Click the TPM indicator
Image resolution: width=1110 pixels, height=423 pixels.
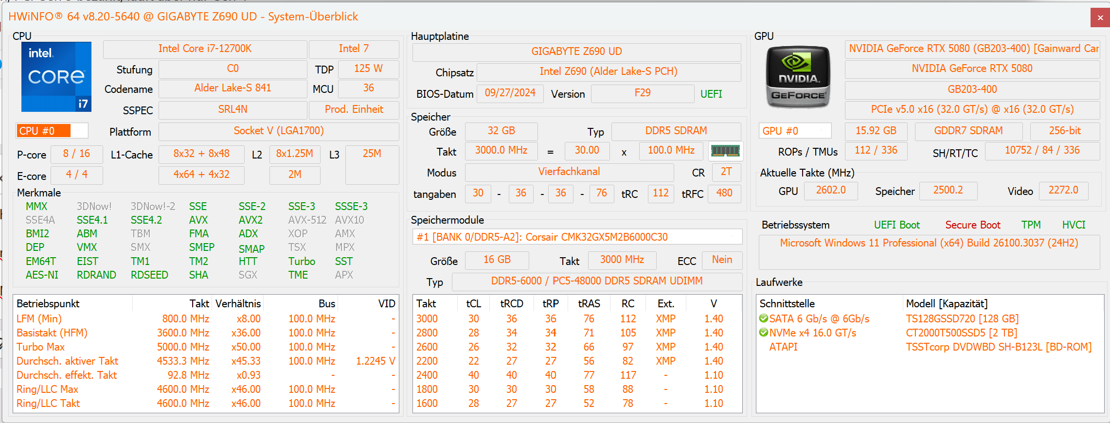pos(1031,225)
